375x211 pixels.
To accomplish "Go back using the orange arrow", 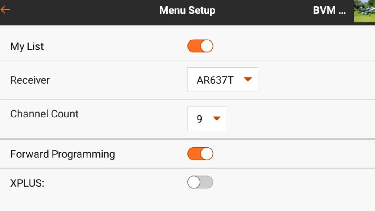I will click(x=5, y=10).
